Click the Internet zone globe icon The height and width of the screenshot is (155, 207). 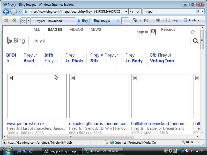click(112, 143)
